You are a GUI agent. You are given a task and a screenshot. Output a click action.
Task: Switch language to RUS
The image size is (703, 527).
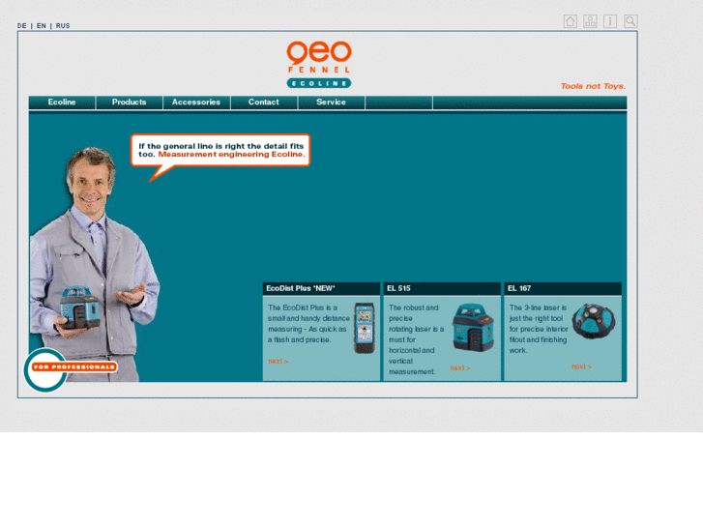click(63, 26)
